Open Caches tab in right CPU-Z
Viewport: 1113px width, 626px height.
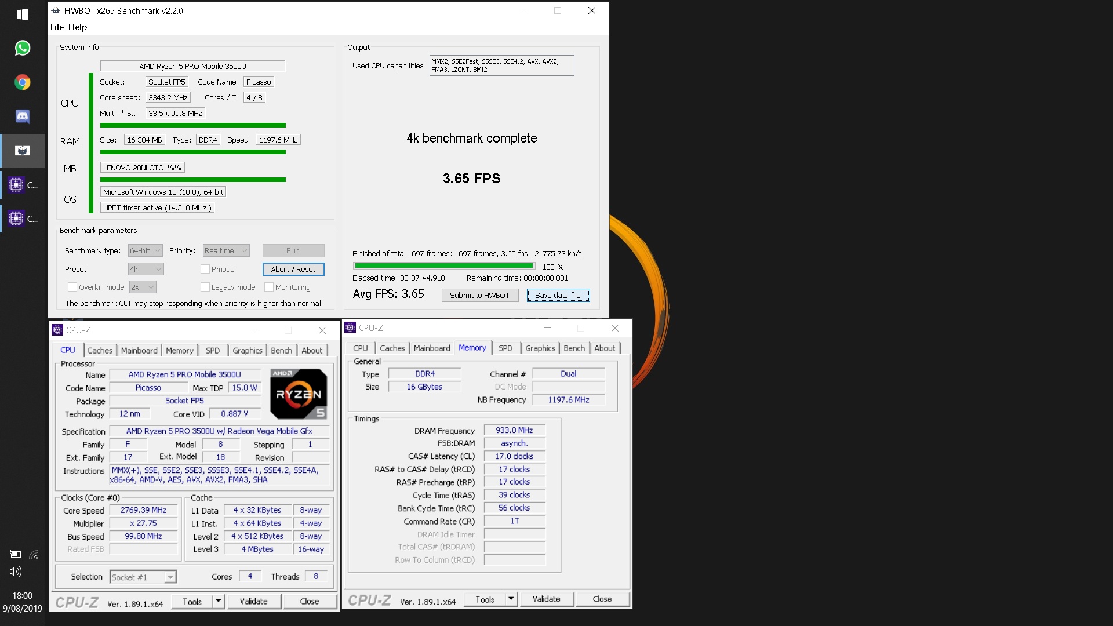(392, 348)
